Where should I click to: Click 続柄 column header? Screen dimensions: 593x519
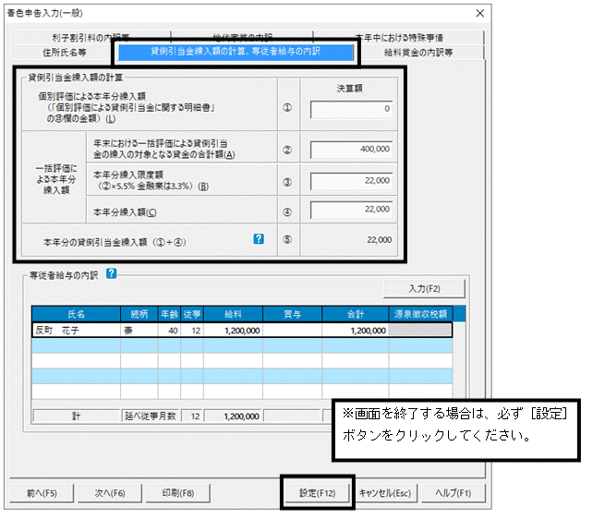click(139, 314)
